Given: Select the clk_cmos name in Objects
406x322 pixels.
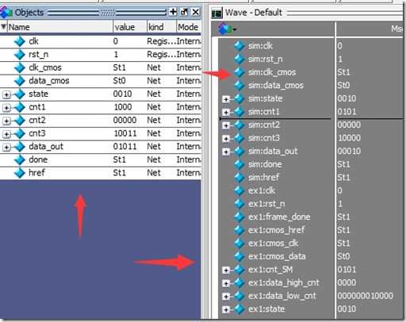Looking at the screenshot, I should (x=45, y=67).
